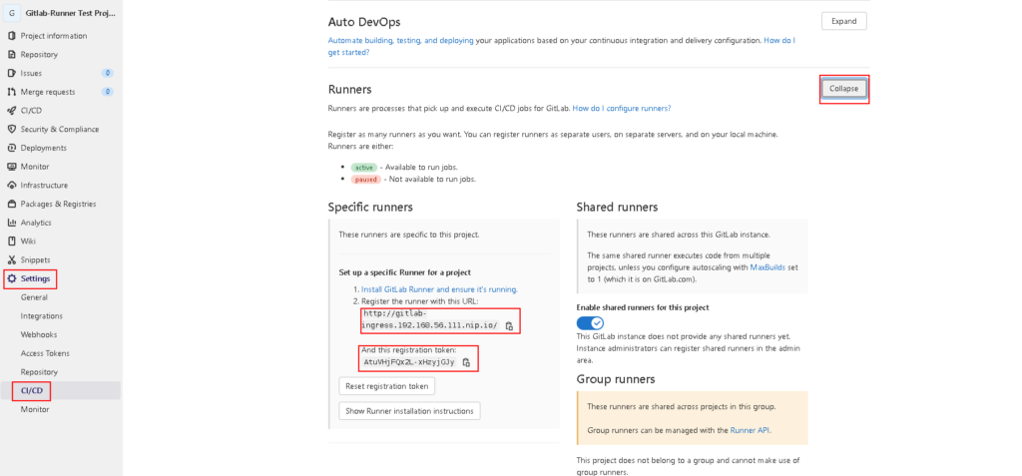This screenshot has width=1022, height=476.
Task: Open 'Automate building, testing, and deploying' link
Action: pos(401,41)
